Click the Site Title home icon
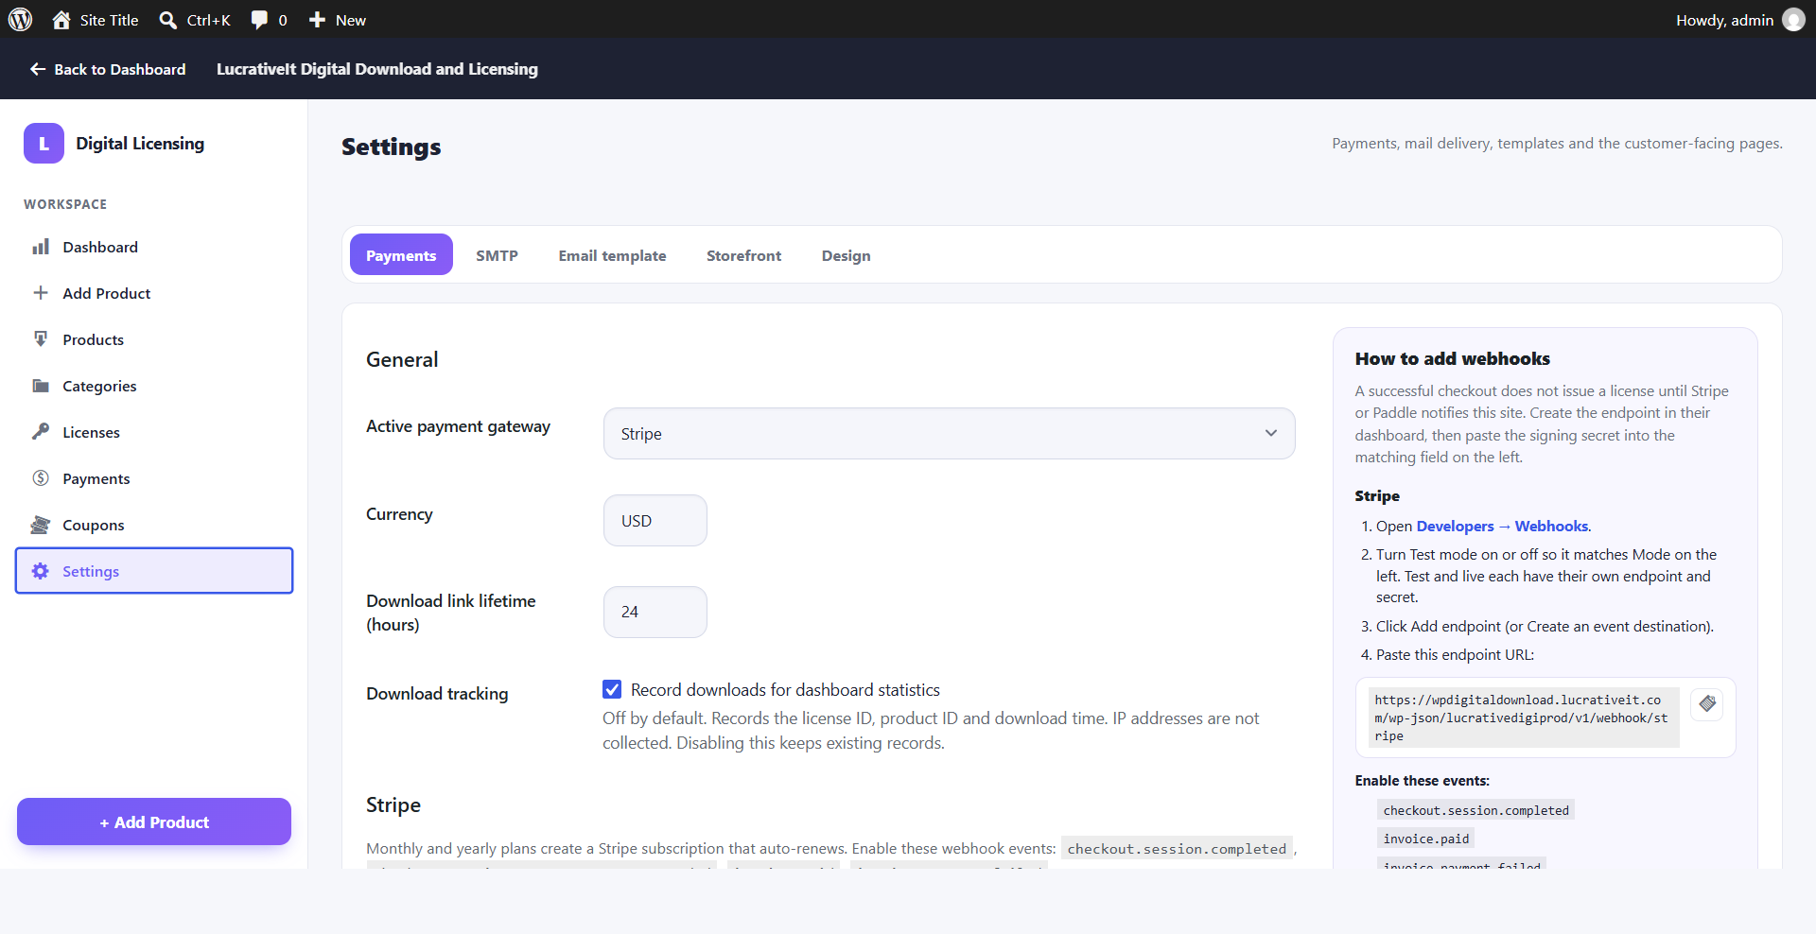Screen dimensions: 1816x934 (x=61, y=20)
